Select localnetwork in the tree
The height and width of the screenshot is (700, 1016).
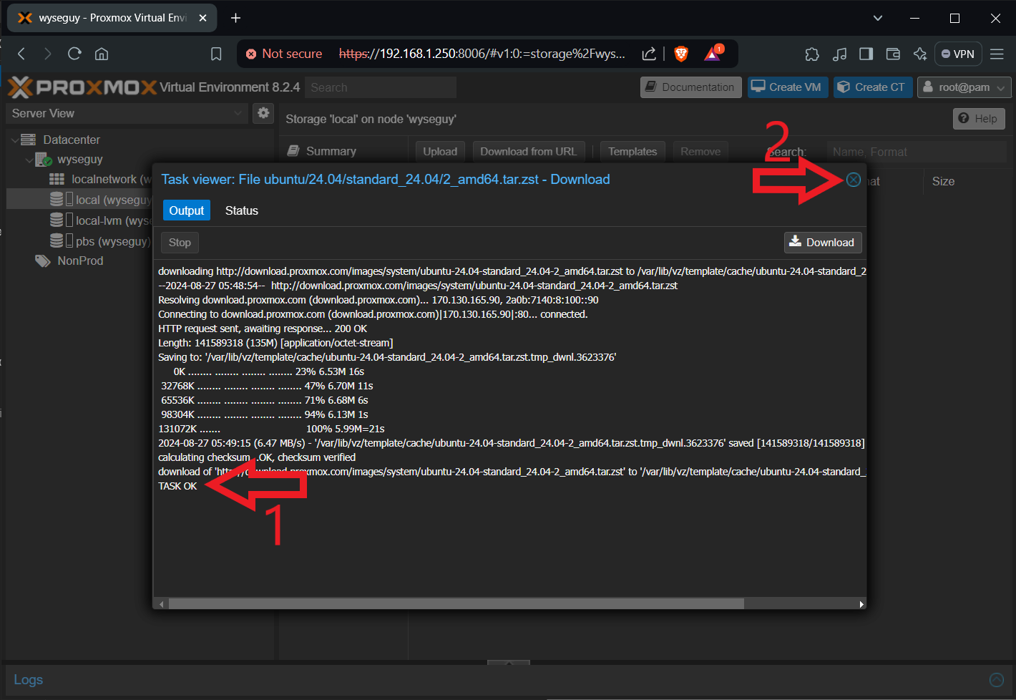(x=100, y=180)
